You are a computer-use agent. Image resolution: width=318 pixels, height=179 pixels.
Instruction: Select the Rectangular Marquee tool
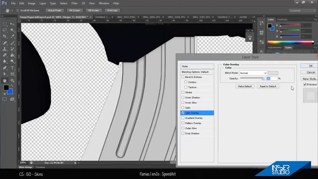click(4, 24)
